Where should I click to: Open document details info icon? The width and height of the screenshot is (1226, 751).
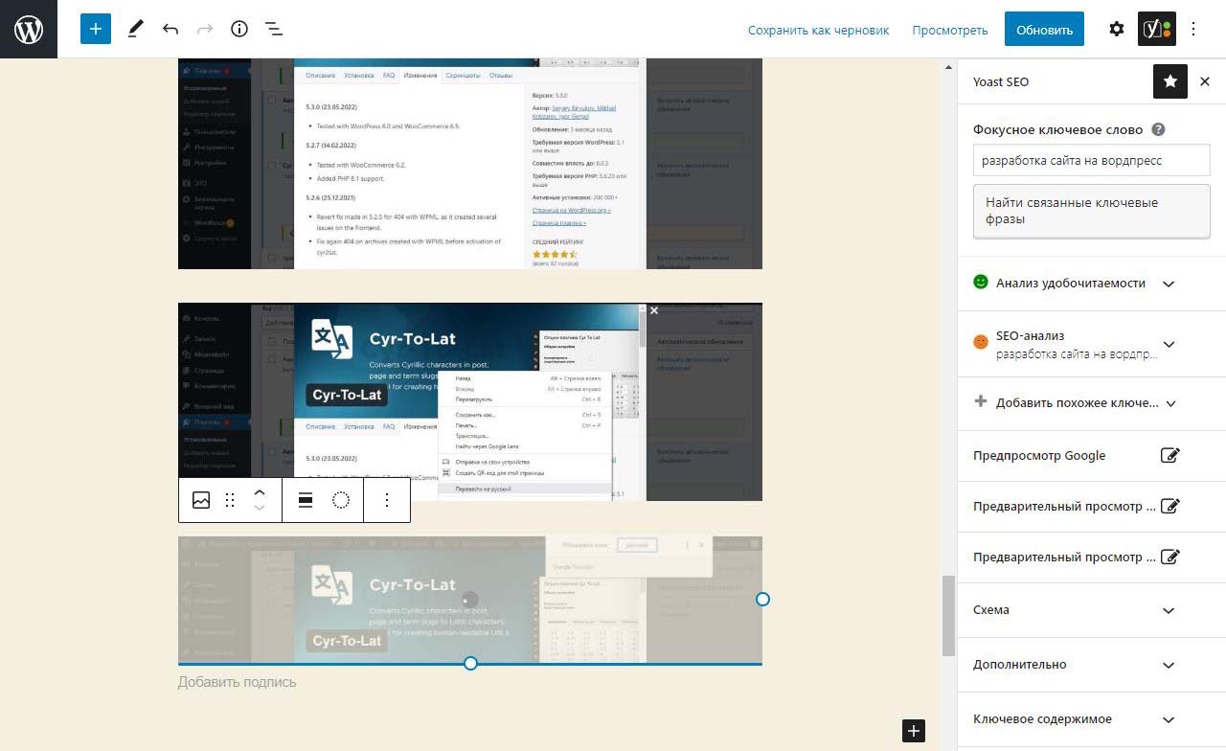239,29
